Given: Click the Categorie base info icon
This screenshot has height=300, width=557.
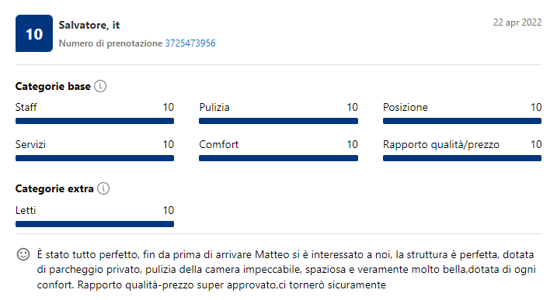Looking at the screenshot, I should [x=100, y=86].
